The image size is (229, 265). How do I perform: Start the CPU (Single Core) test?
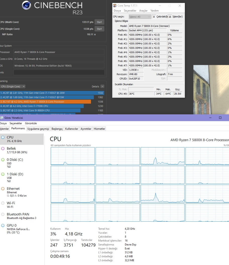(x=99, y=29)
